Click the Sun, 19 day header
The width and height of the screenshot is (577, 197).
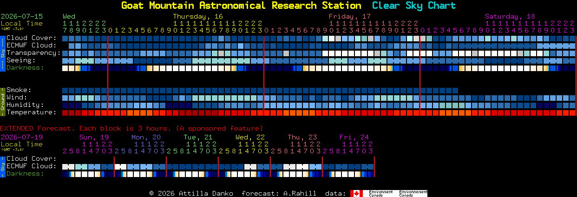[x=94, y=137]
